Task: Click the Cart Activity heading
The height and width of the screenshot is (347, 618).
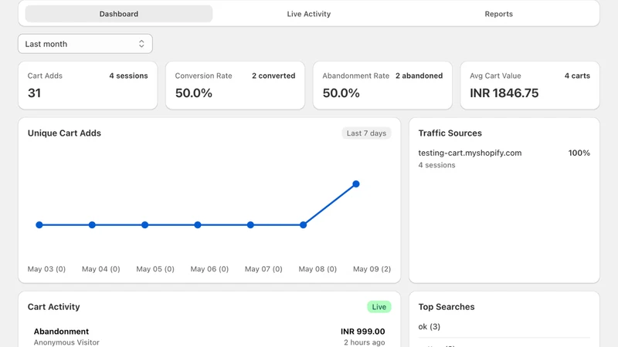Action: [x=53, y=307]
